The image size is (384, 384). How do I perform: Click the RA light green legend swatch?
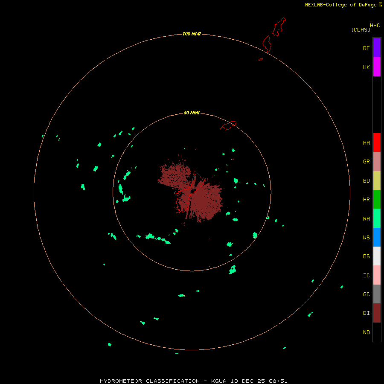(x=377, y=218)
